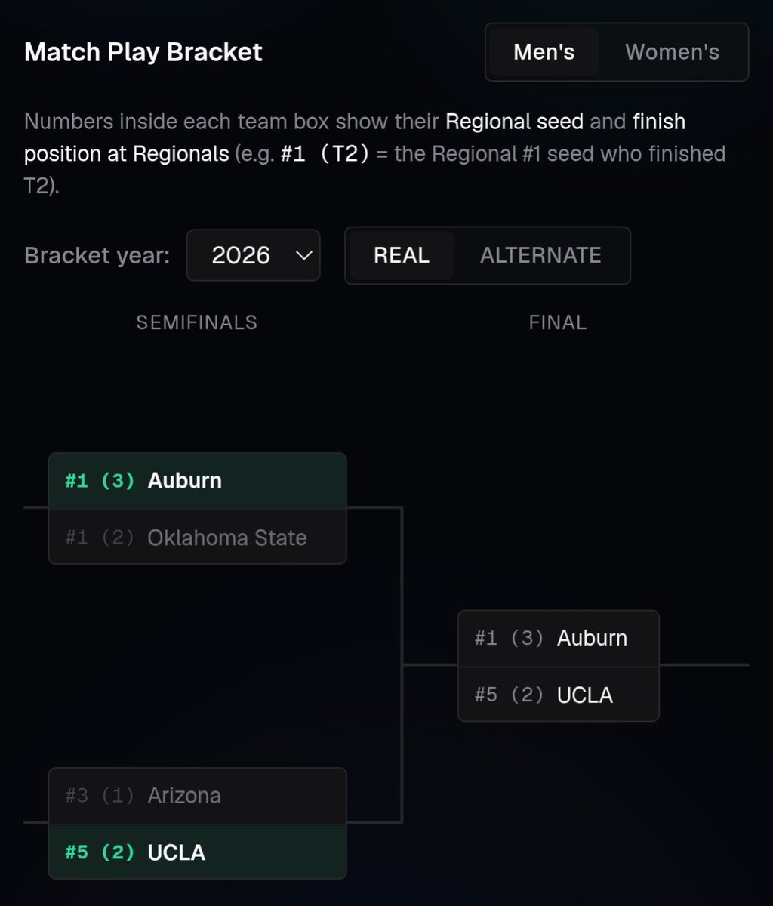Click the Bracket year label
Image resolution: width=773 pixels, height=906 pixels.
coord(97,255)
